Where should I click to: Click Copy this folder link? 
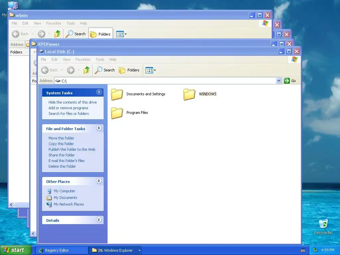pos(61,144)
